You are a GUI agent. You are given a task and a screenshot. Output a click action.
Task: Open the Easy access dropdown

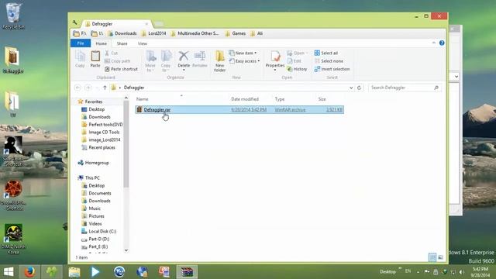click(244, 61)
